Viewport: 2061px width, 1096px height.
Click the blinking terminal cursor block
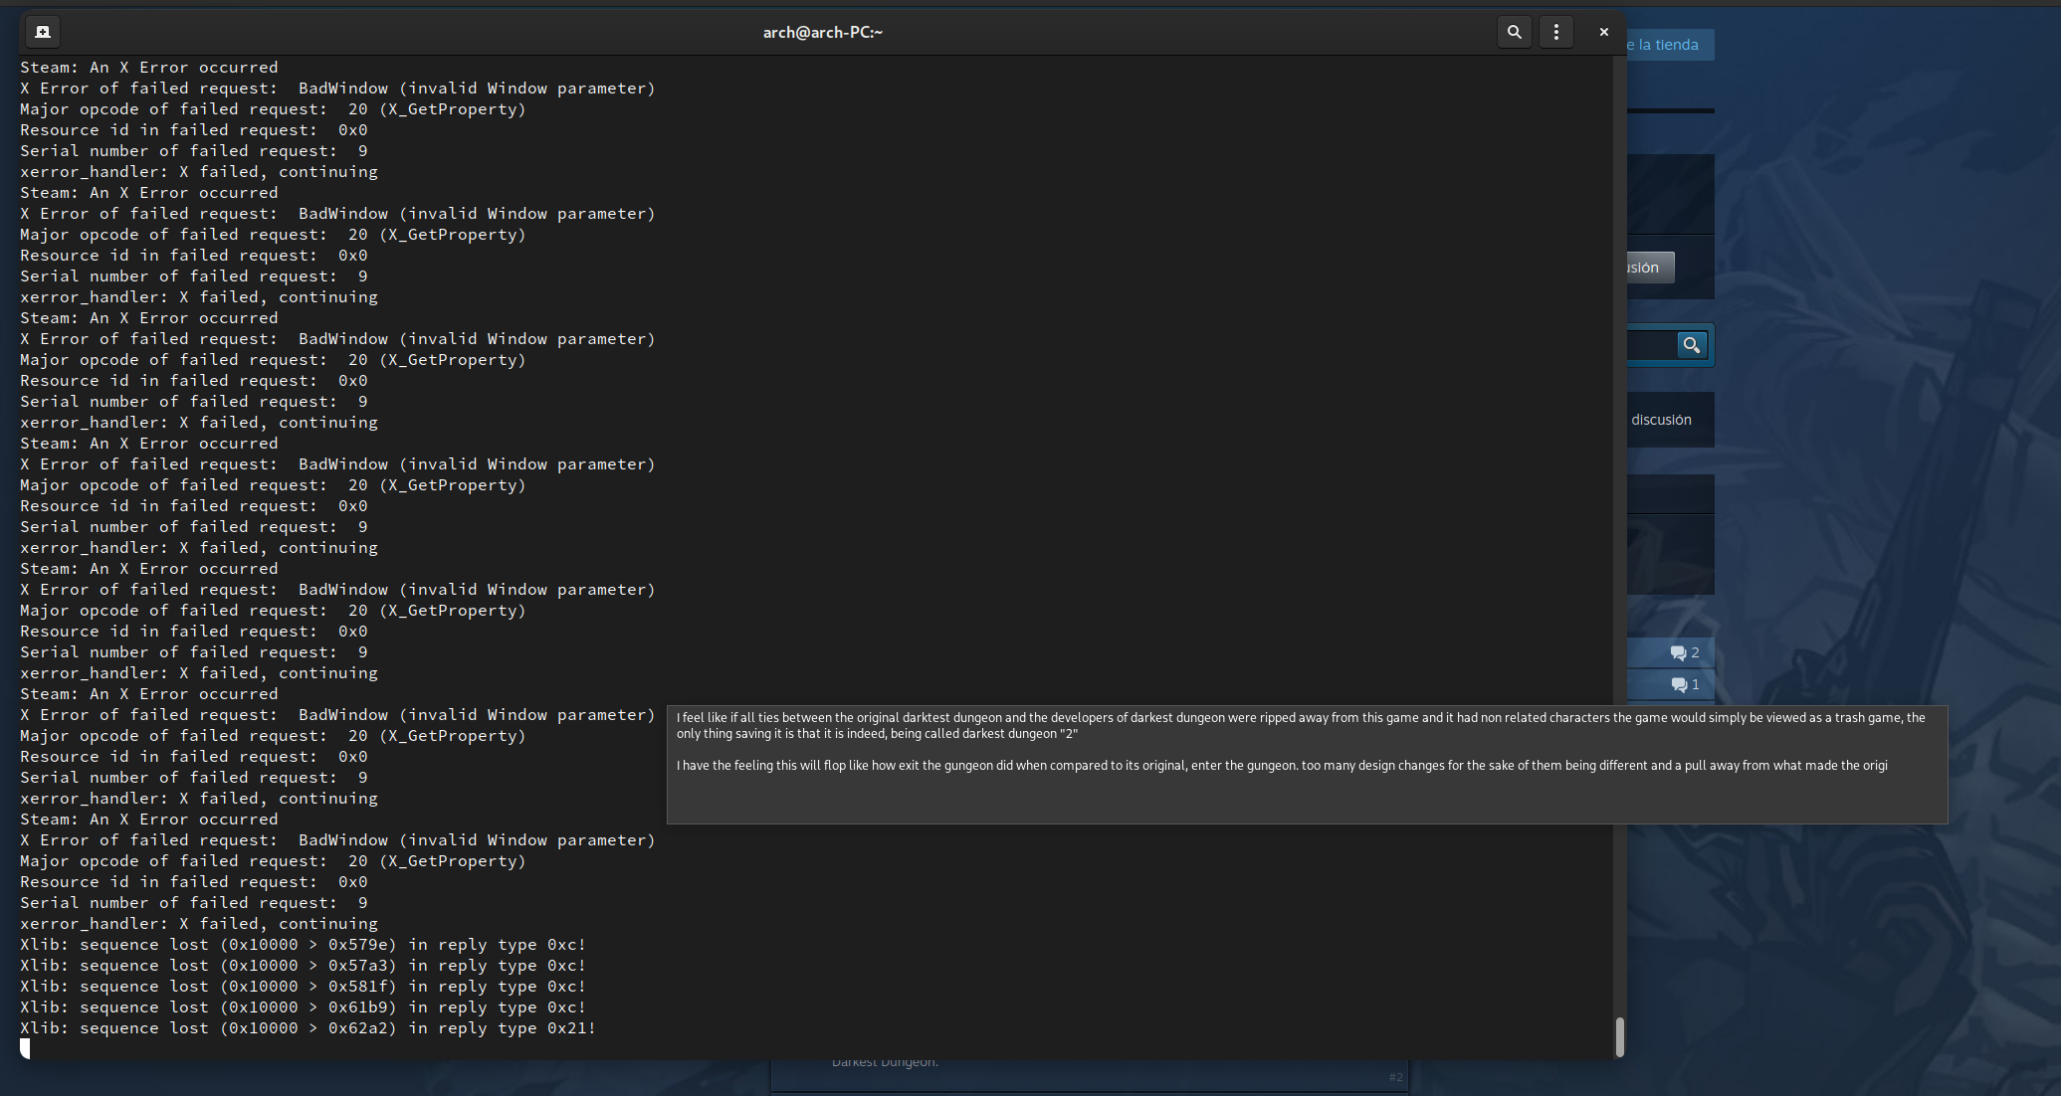[24, 1047]
